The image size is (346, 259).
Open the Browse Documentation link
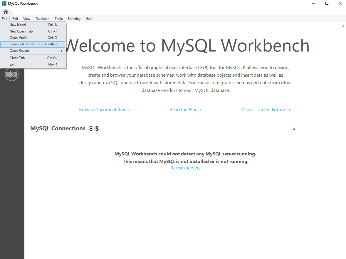105,109
